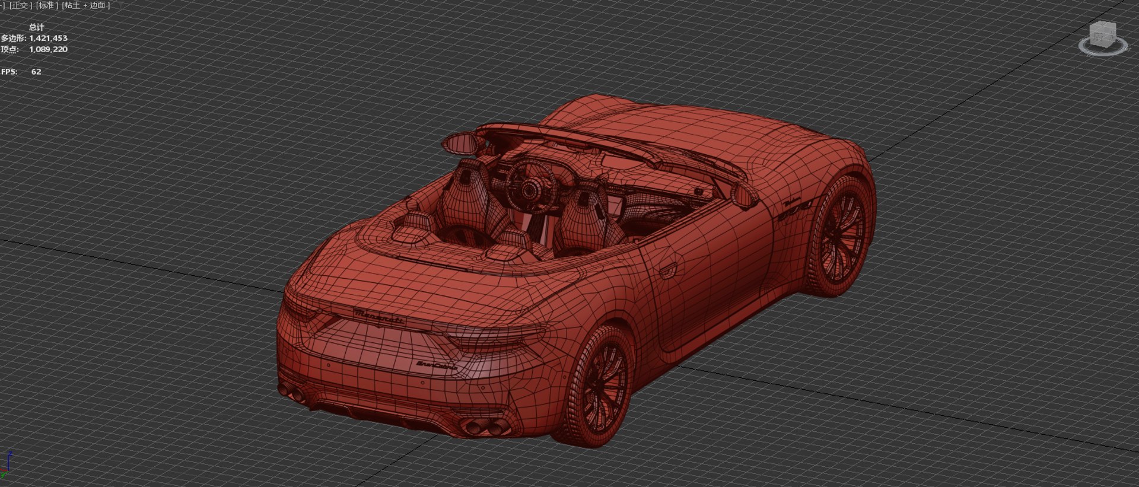Viewport: 1139px width, 487px height.
Task: Select the Maserati lettering on the trunk
Action: pos(380,317)
